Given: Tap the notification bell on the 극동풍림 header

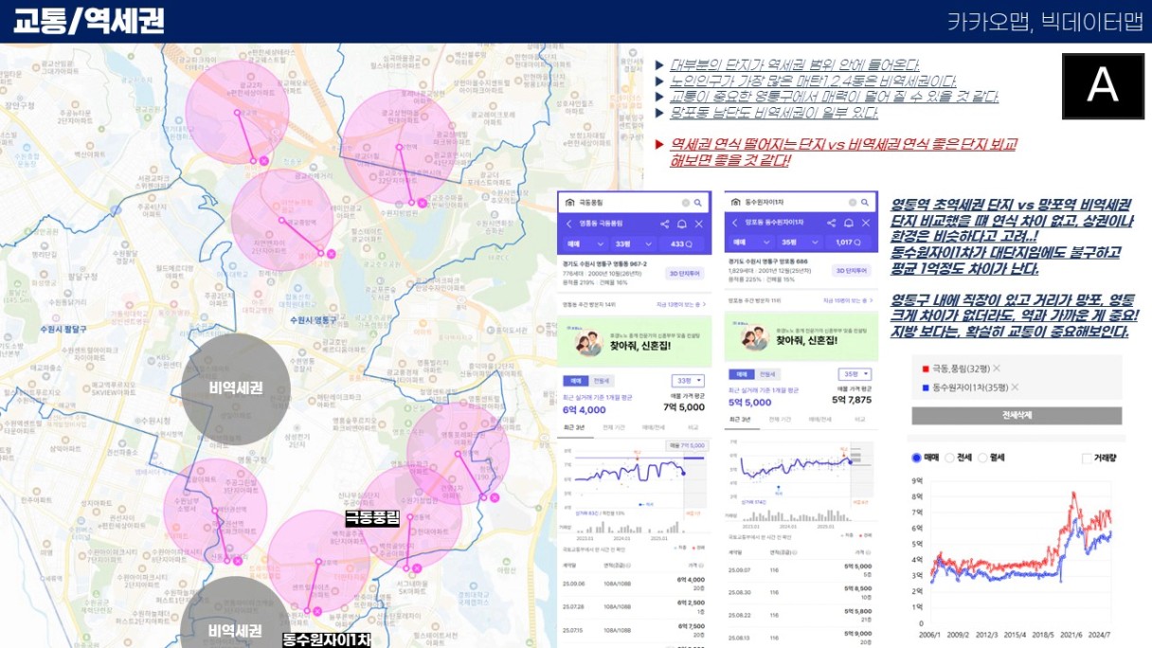Looking at the screenshot, I should (682, 224).
